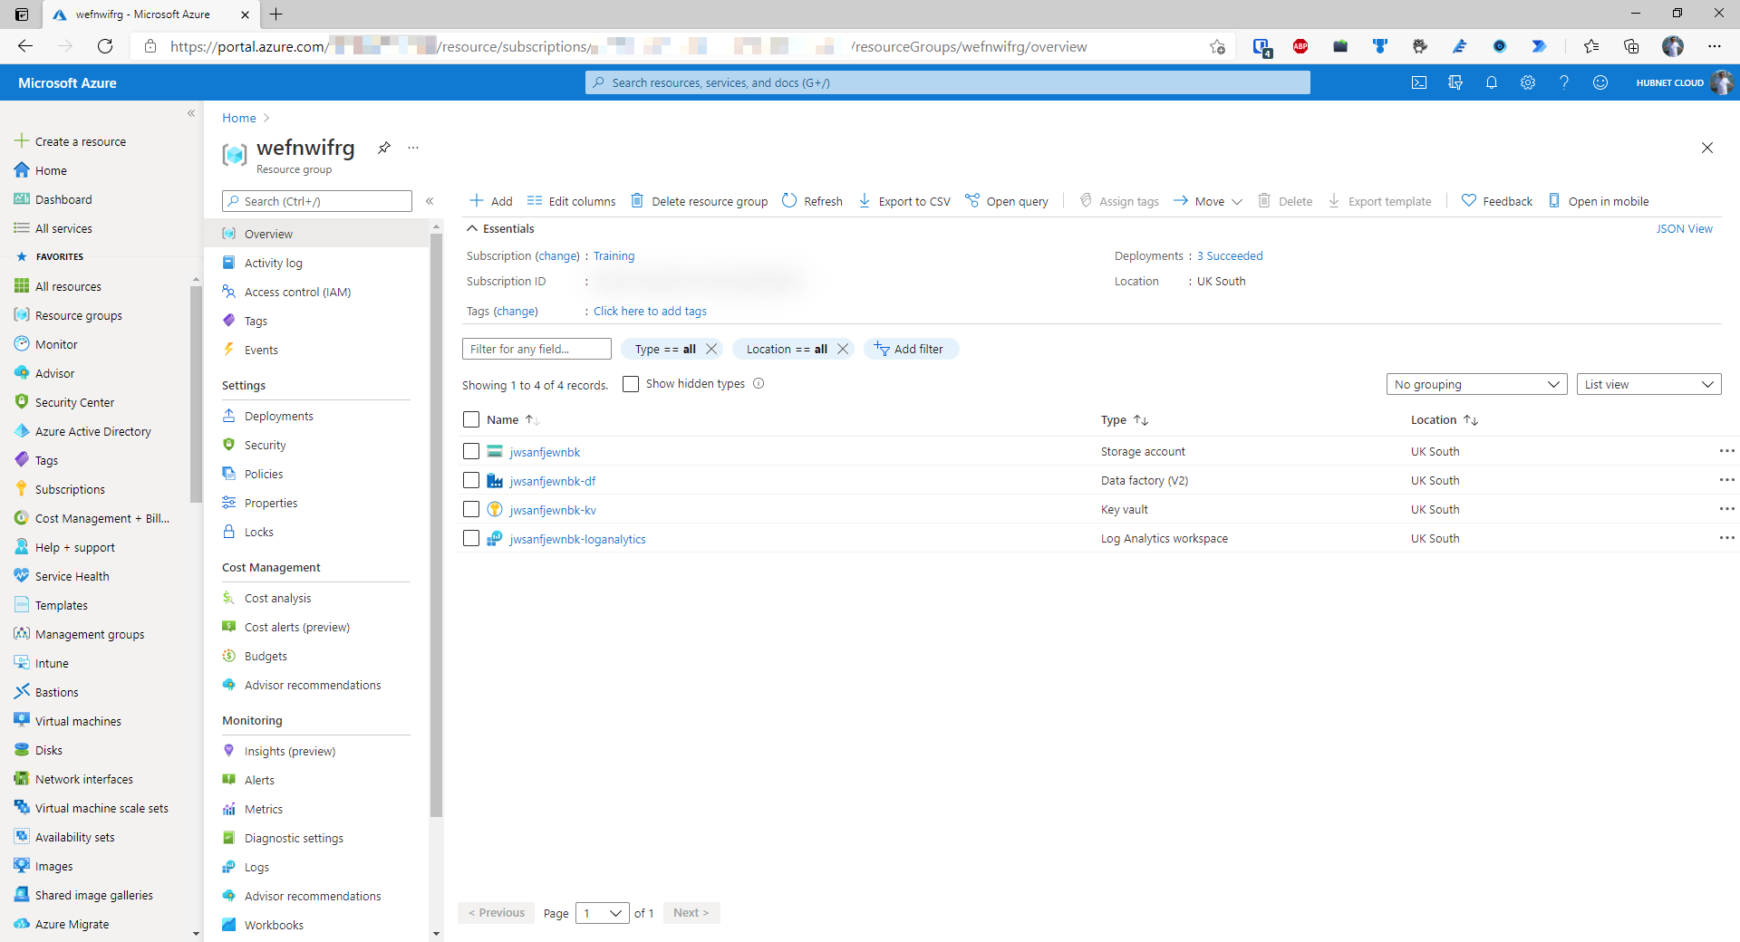
Task: Open row options for jwsanfjewnbk storage account
Action: tap(1726, 451)
